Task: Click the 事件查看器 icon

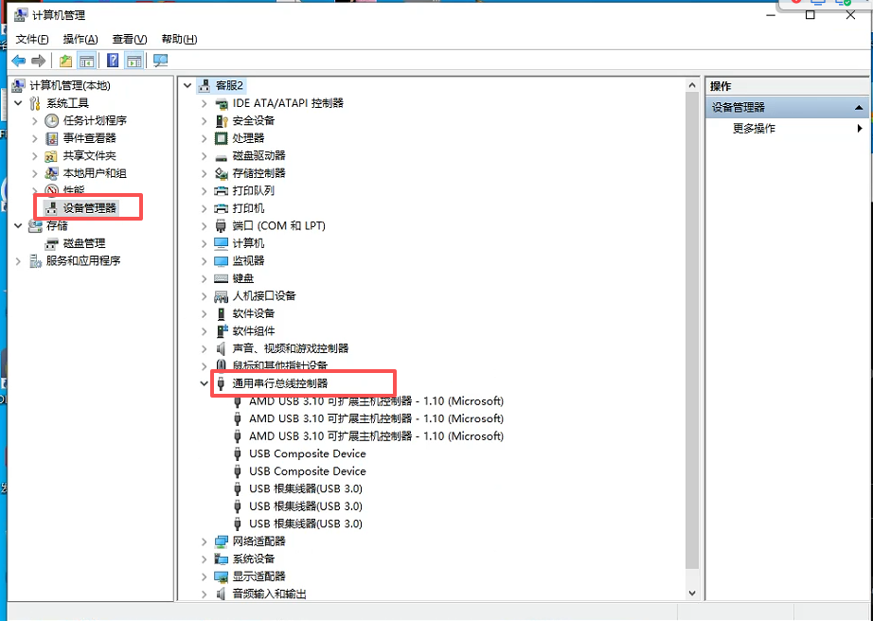Action: pyautogui.click(x=51, y=138)
